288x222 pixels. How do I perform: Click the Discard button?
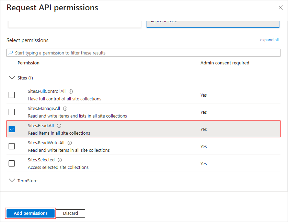70,213
